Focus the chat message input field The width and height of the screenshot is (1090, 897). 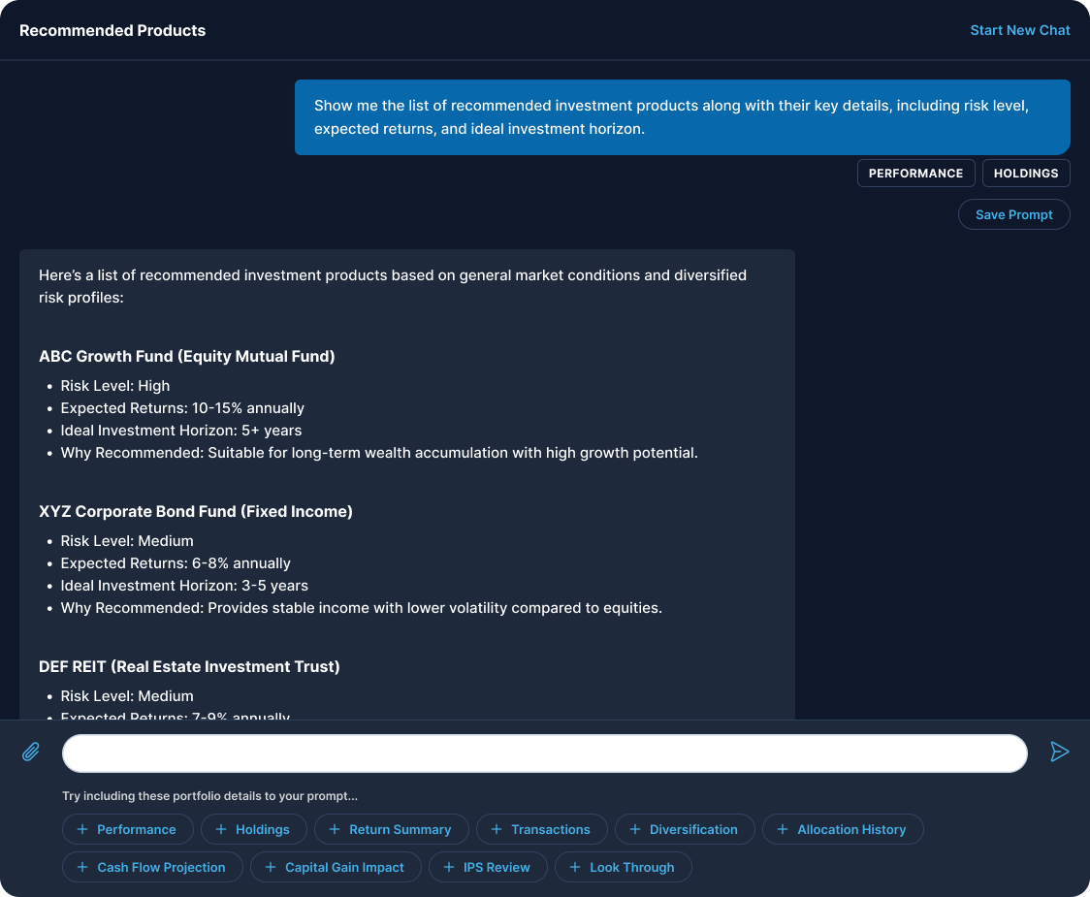(x=544, y=753)
